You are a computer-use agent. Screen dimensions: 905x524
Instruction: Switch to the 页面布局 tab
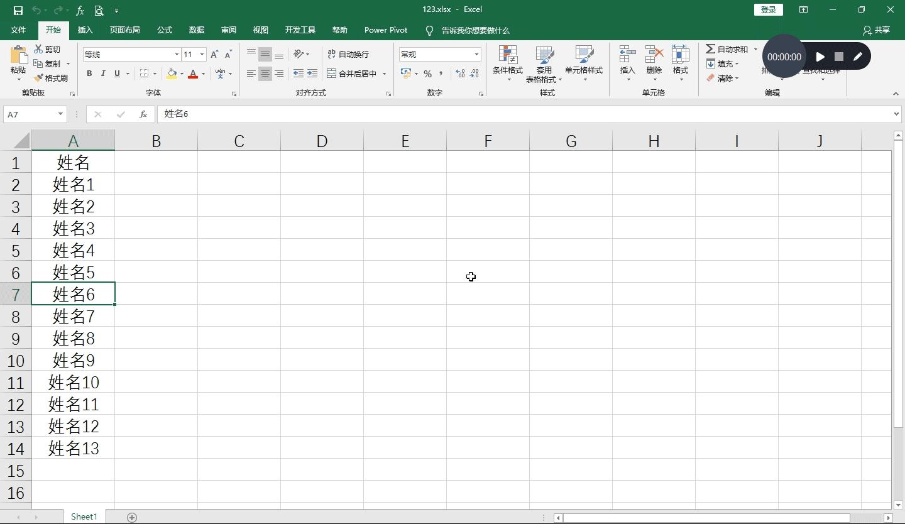pyautogui.click(x=124, y=30)
